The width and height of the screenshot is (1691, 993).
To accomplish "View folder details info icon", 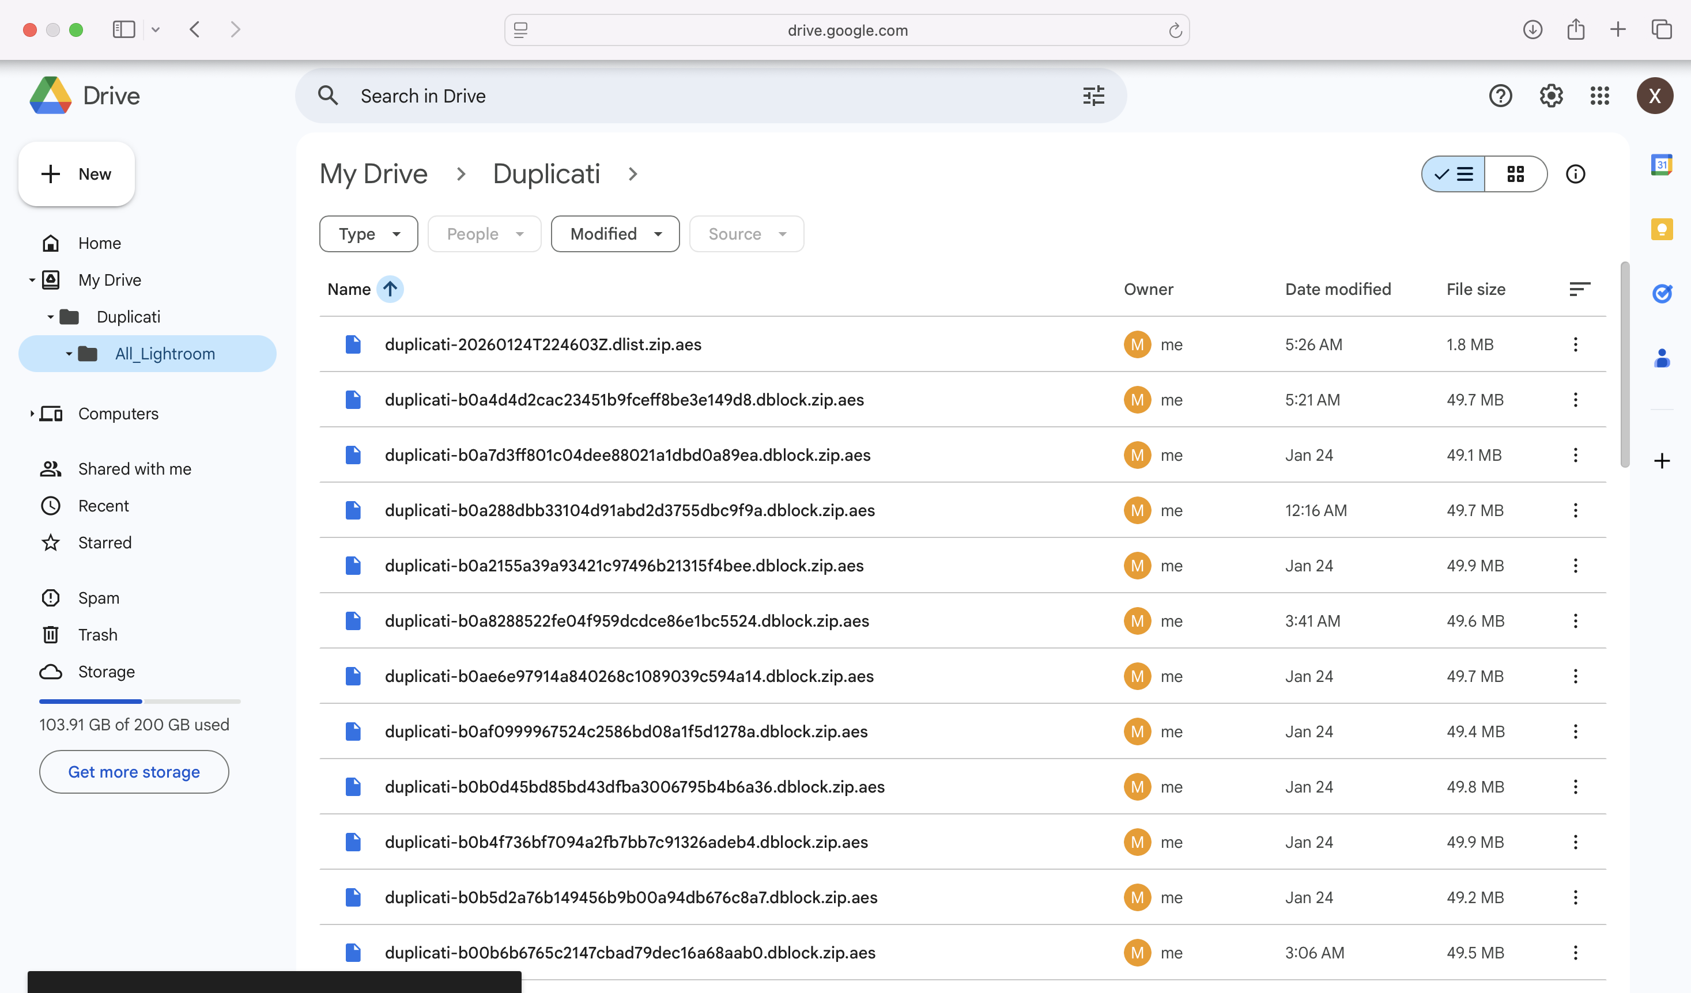I will click(x=1575, y=175).
